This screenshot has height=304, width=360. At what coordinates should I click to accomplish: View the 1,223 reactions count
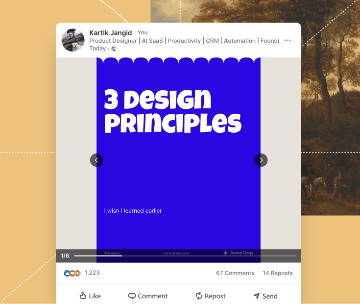tap(92, 273)
